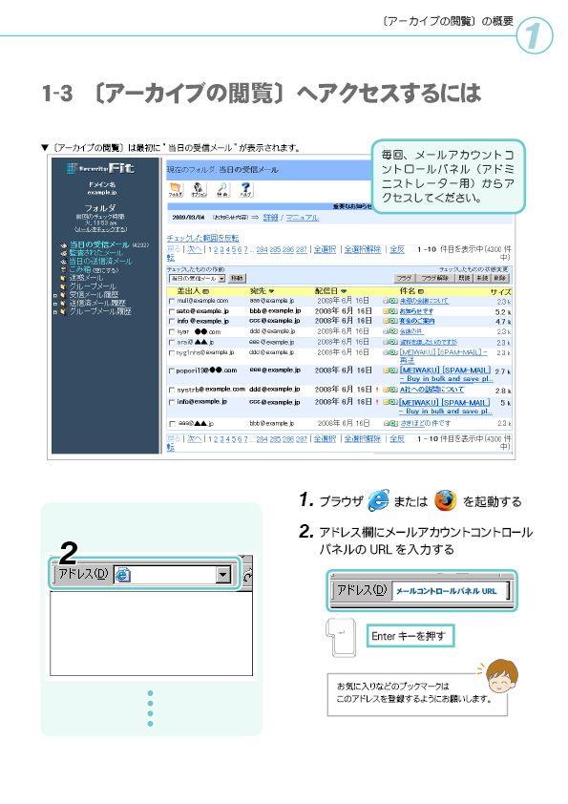Open the ヘルプ question-mark toolbar icon
568x804 pixels.
coord(245,189)
